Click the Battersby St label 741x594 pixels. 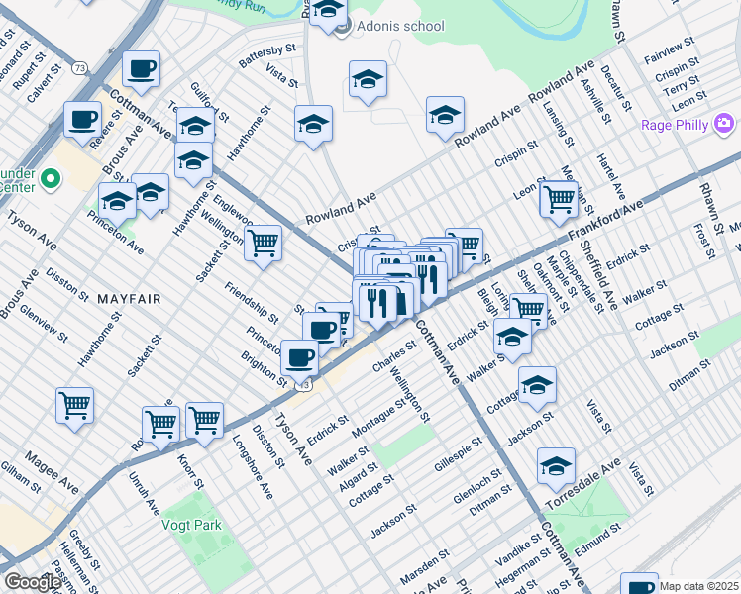click(x=267, y=55)
